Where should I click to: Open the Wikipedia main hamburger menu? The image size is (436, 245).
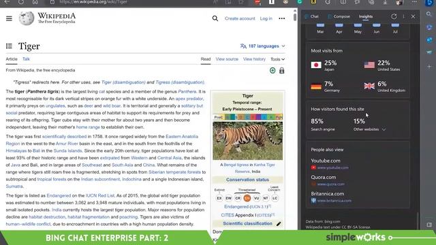pyautogui.click(x=9, y=18)
